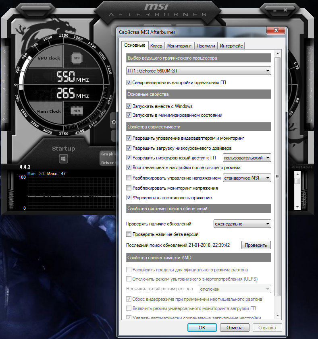The image size is (318, 339).
Task: Click scroll down arrow of Afterburner monitoring graph
Action: 297,207
